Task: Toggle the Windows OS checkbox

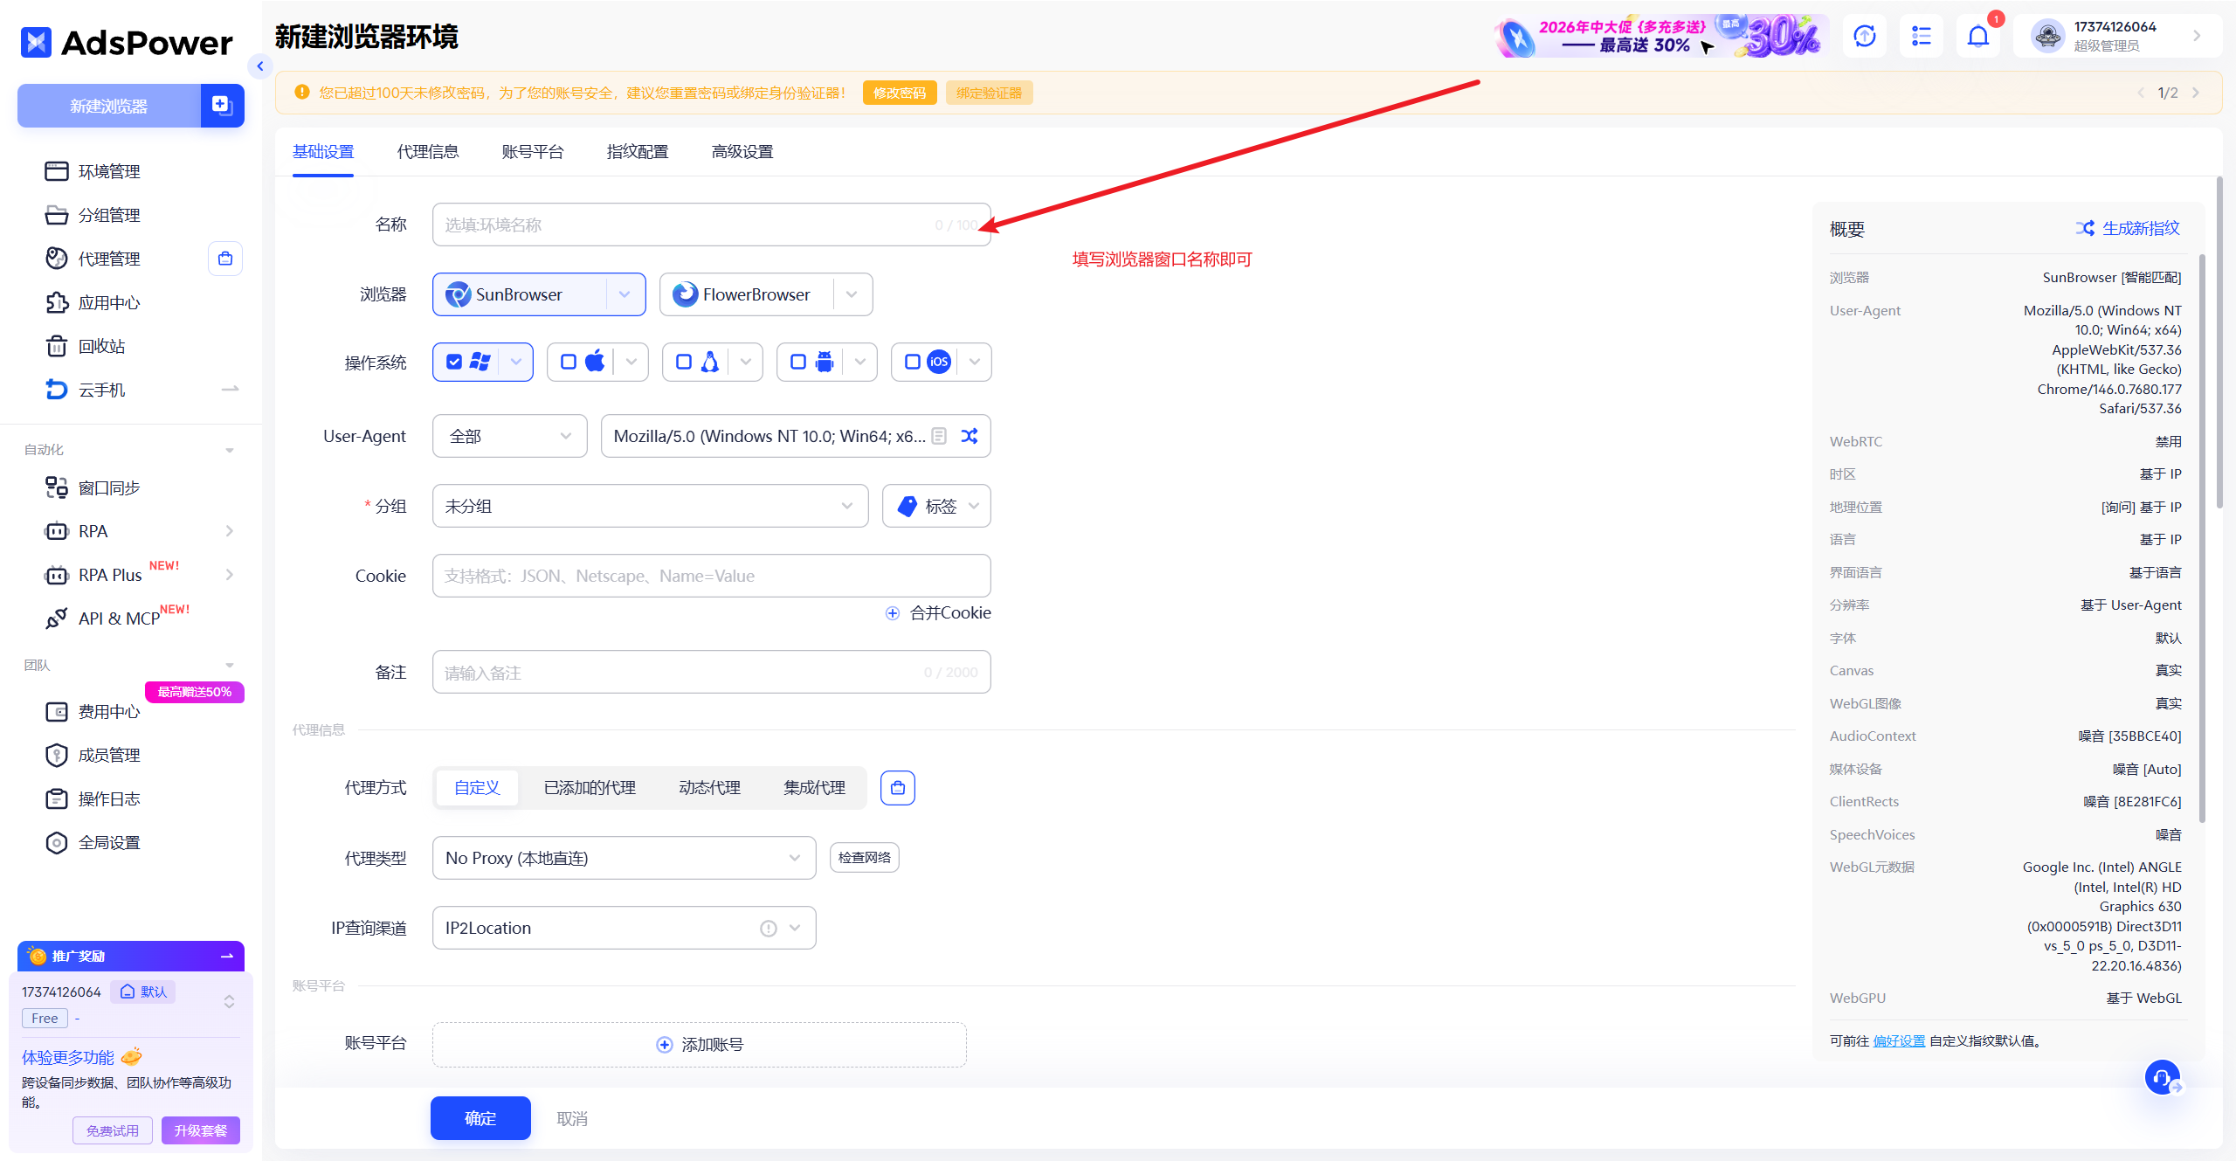Action: point(454,362)
